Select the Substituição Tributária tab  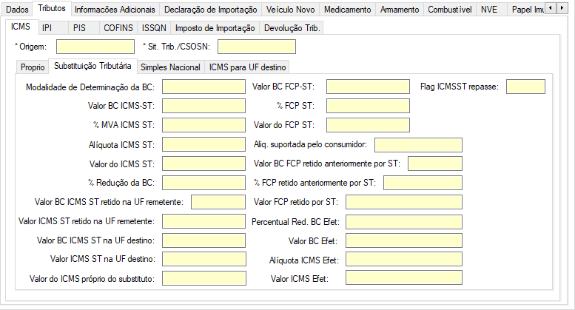click(x=93, y=66)
